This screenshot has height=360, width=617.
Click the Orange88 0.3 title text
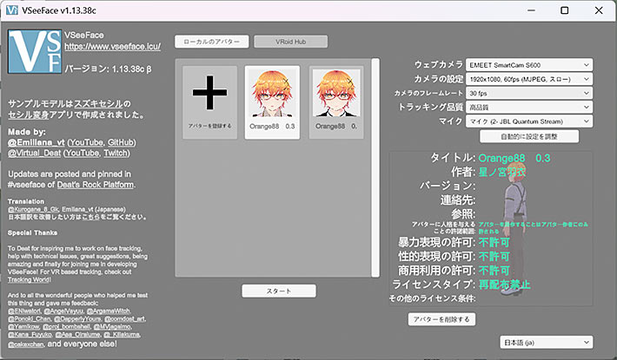click(514, 158)
